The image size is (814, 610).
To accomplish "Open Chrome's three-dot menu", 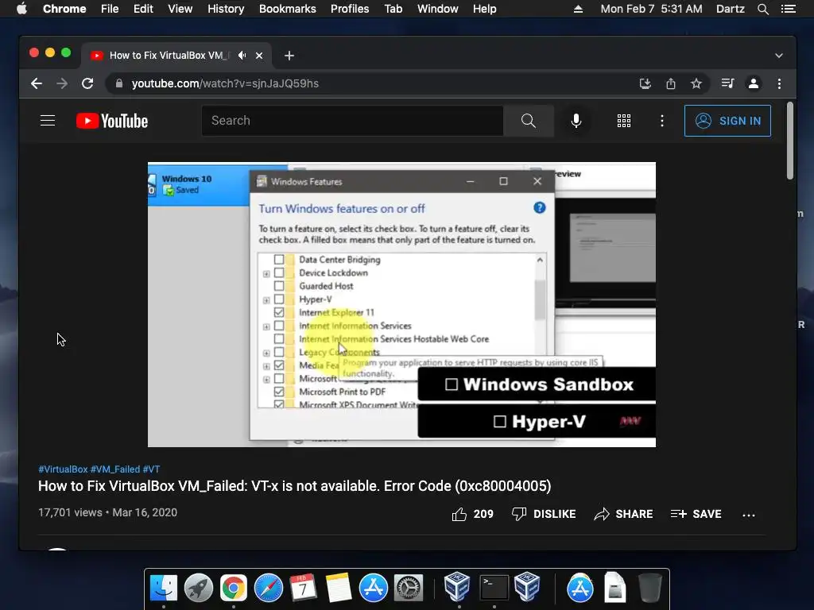I will coord(779,83).
